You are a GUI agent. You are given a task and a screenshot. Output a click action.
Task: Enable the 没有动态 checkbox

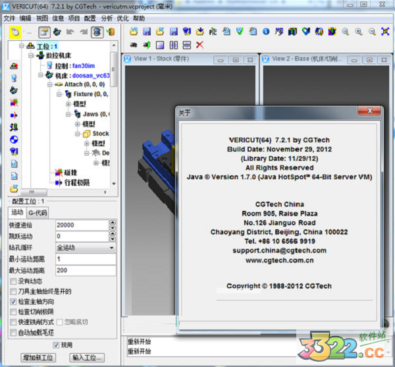coord(14,281)
